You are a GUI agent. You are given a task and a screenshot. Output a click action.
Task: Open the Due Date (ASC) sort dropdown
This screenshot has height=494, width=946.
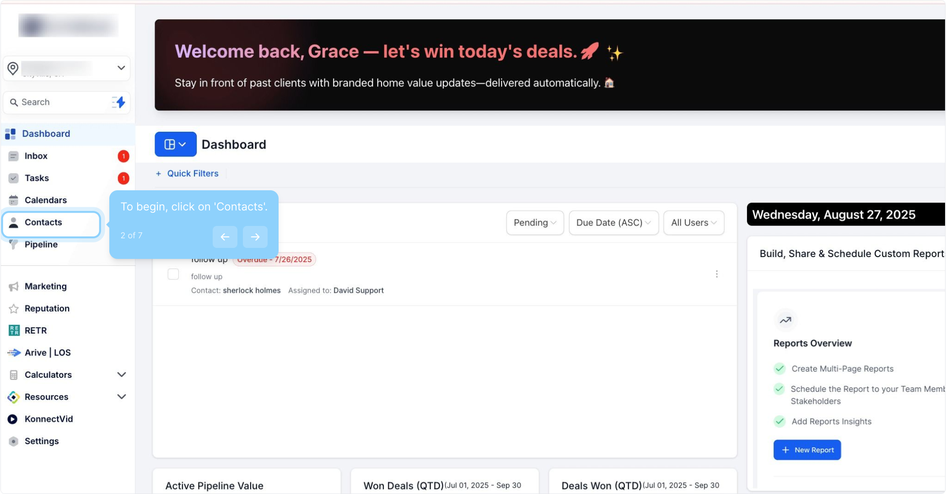pos(613,223)
